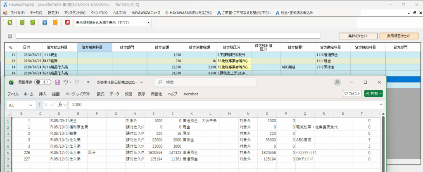Expand the Excel formula bar
This screenshot has height=172, width=423.
point(381,105)
